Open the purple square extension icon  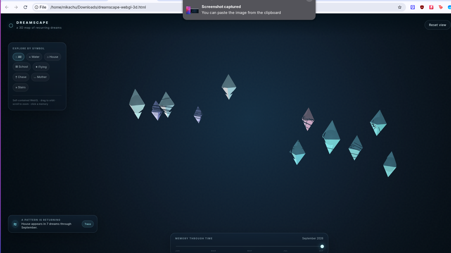(x=413, y=7)
